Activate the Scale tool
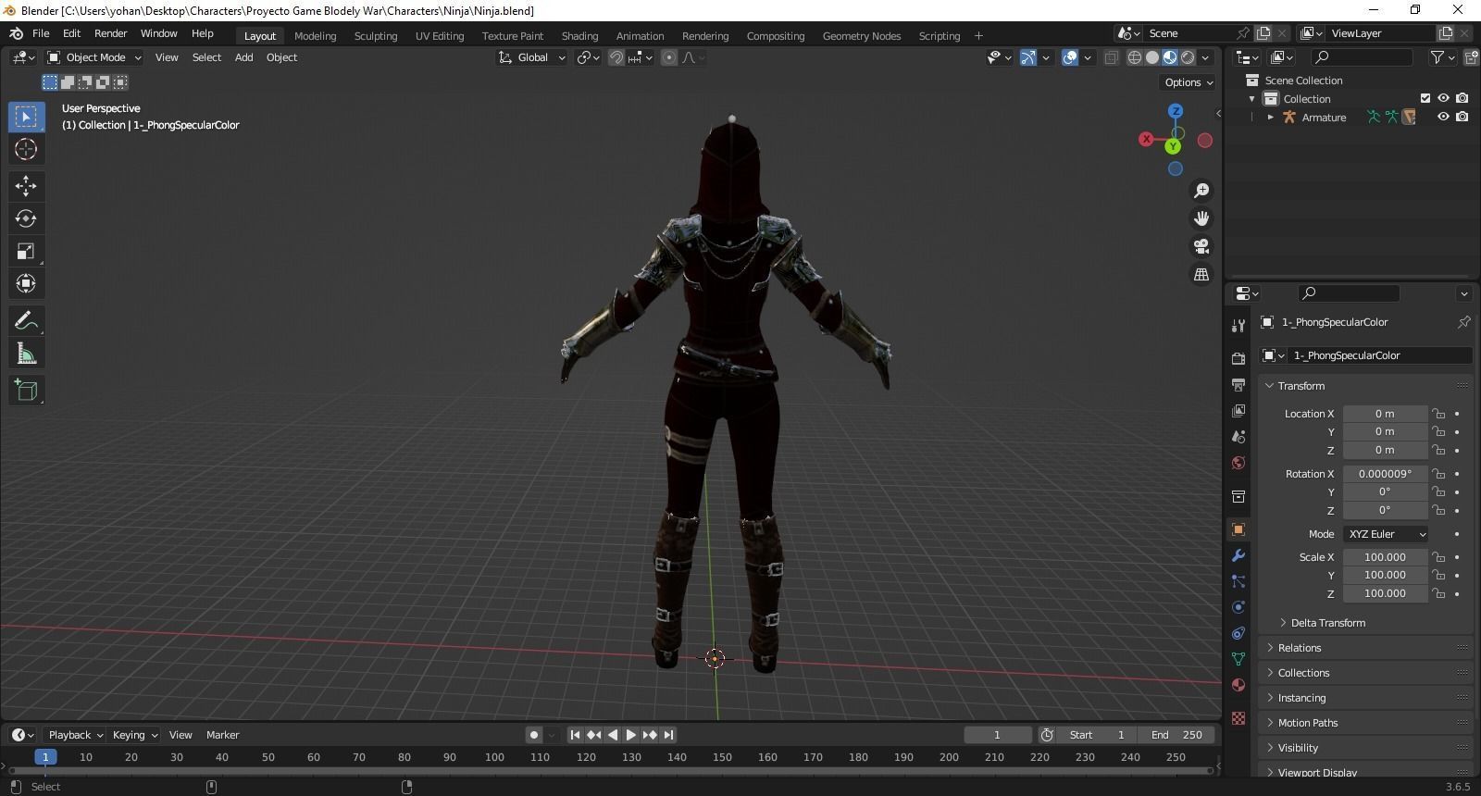 [x=26, y=251]
